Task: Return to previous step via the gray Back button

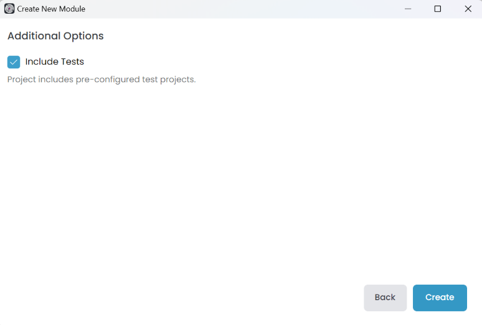Action: (x=385, y=298)
